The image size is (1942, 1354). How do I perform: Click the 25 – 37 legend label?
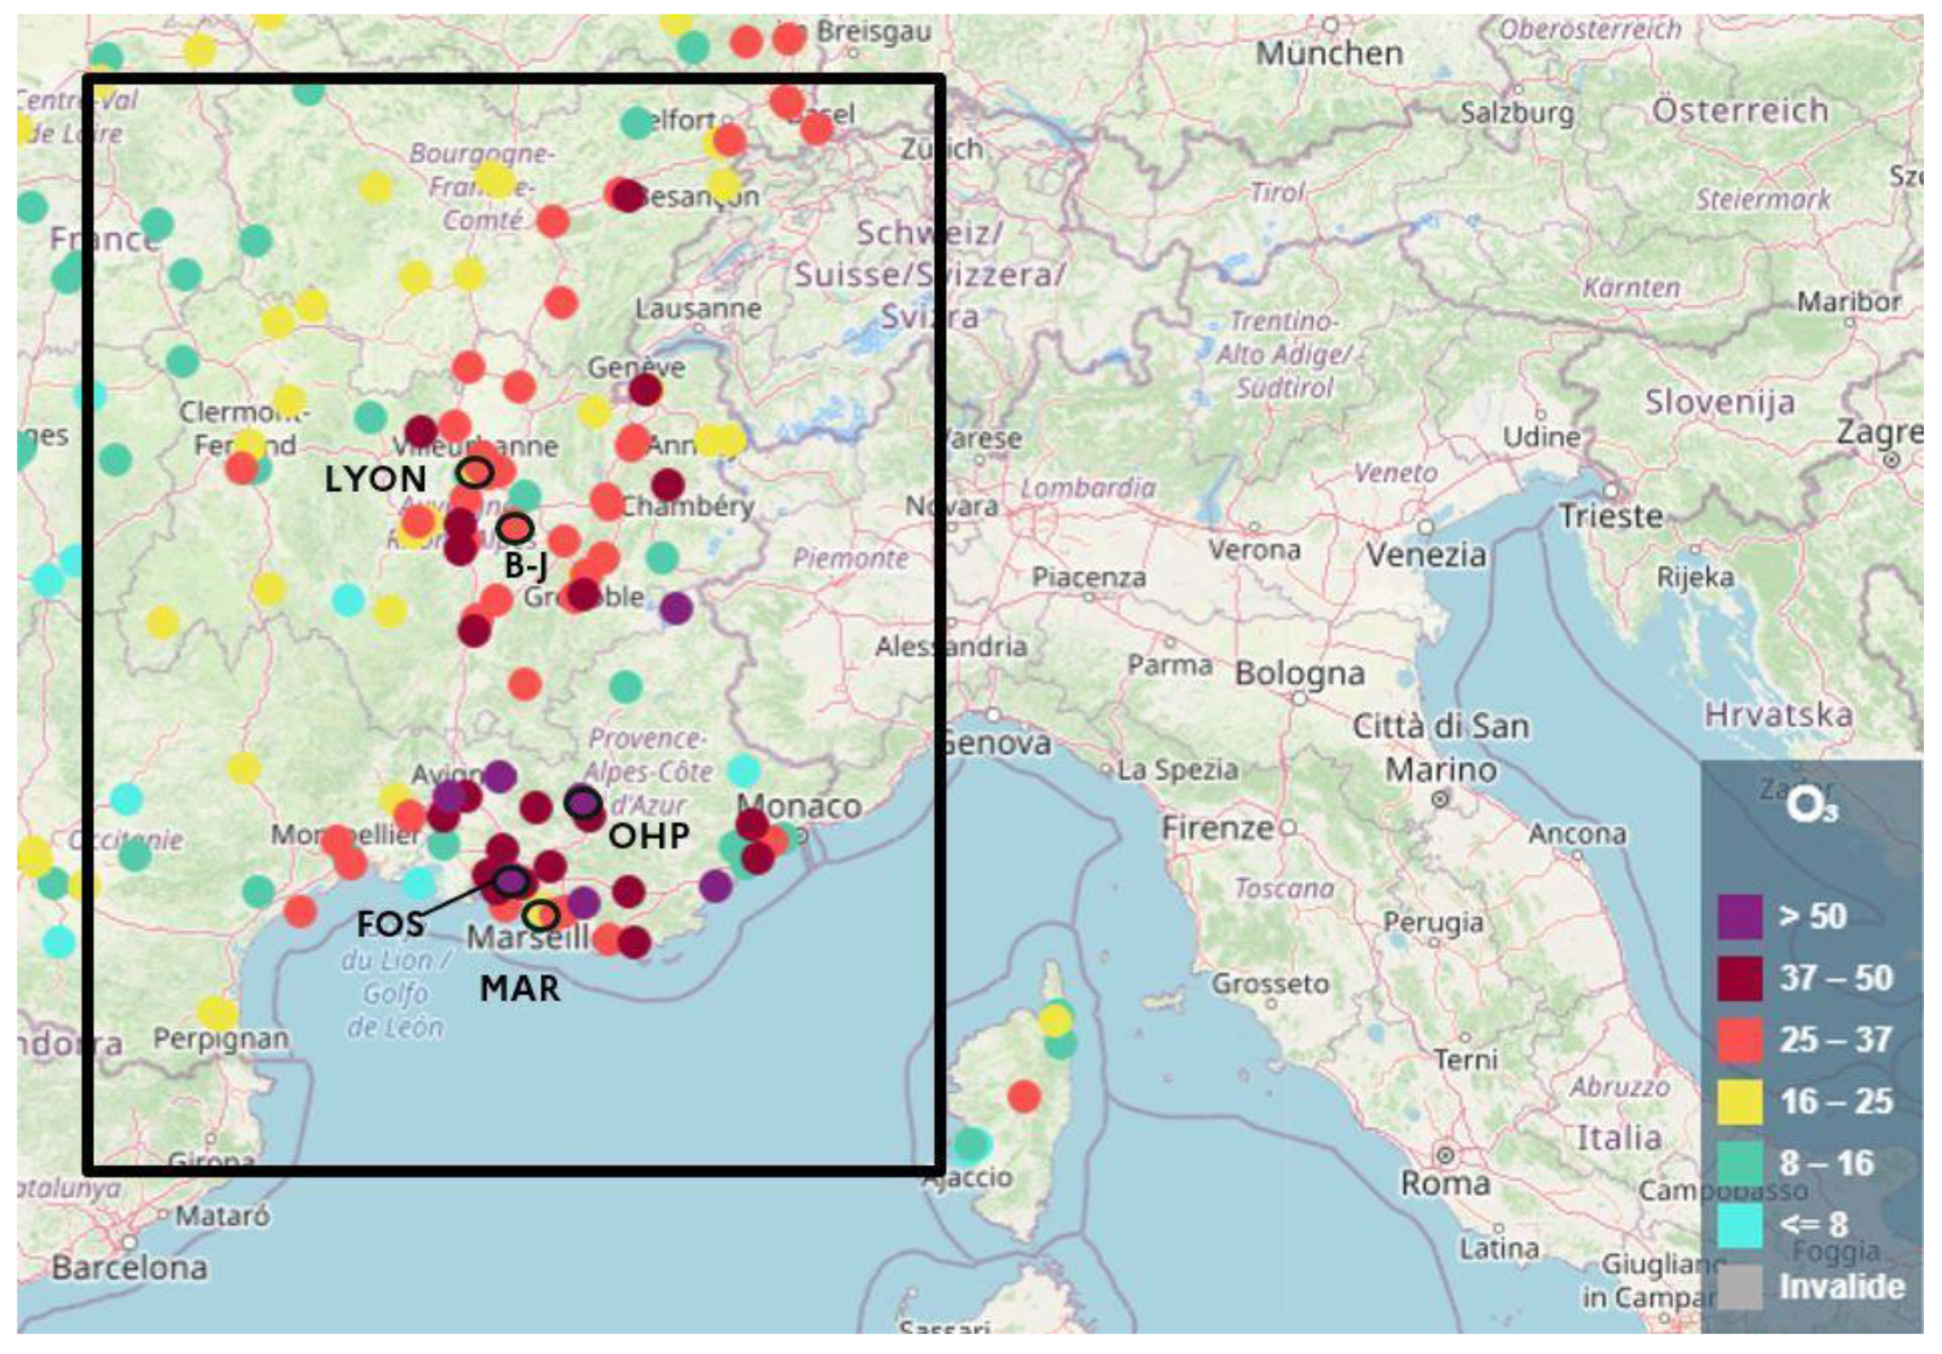tap(1836, 1040)
